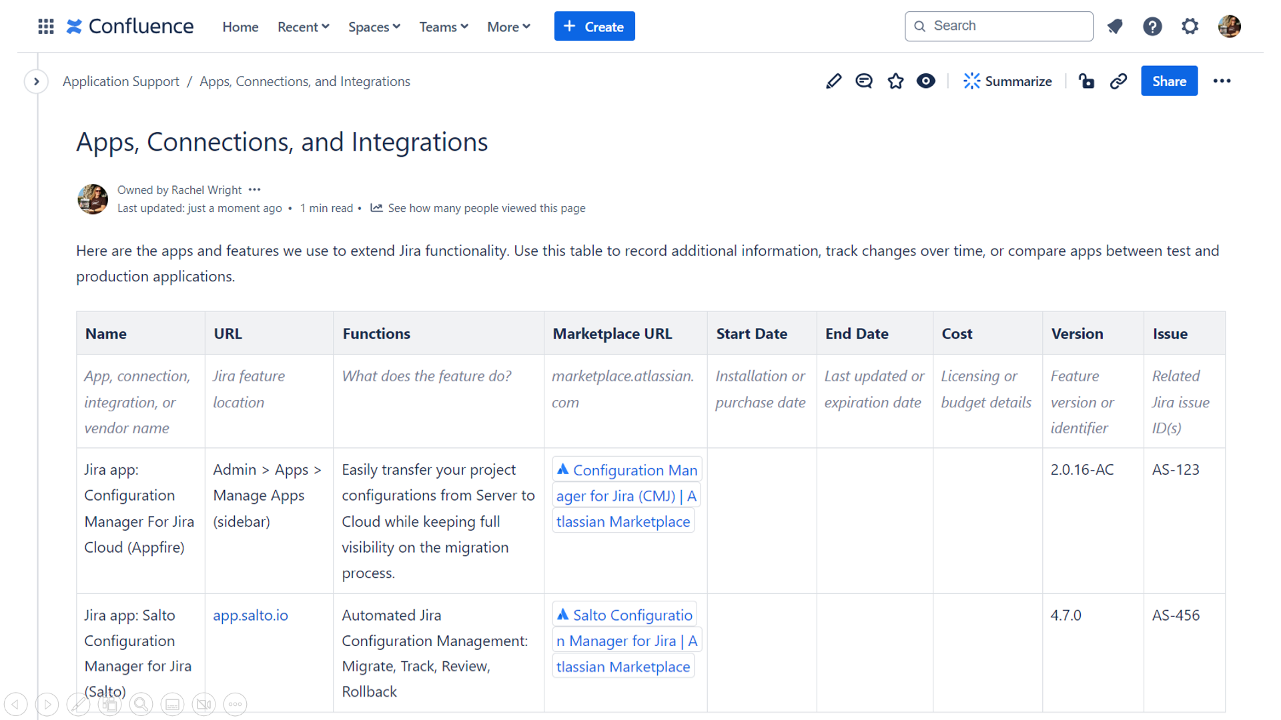Click the Edit pencil icon

(833, 81)
